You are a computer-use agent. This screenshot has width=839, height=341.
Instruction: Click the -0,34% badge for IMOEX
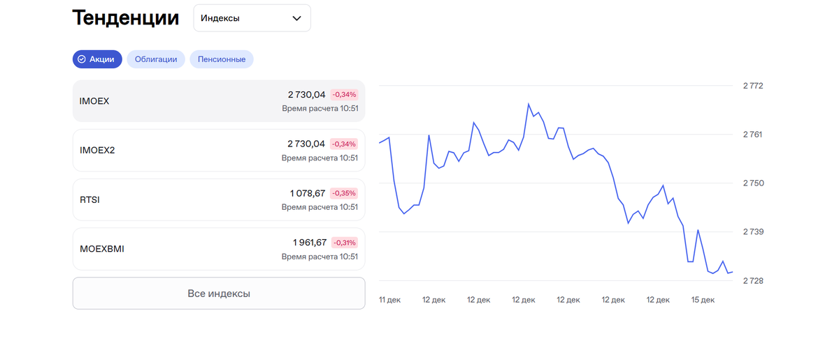(344, 94)
